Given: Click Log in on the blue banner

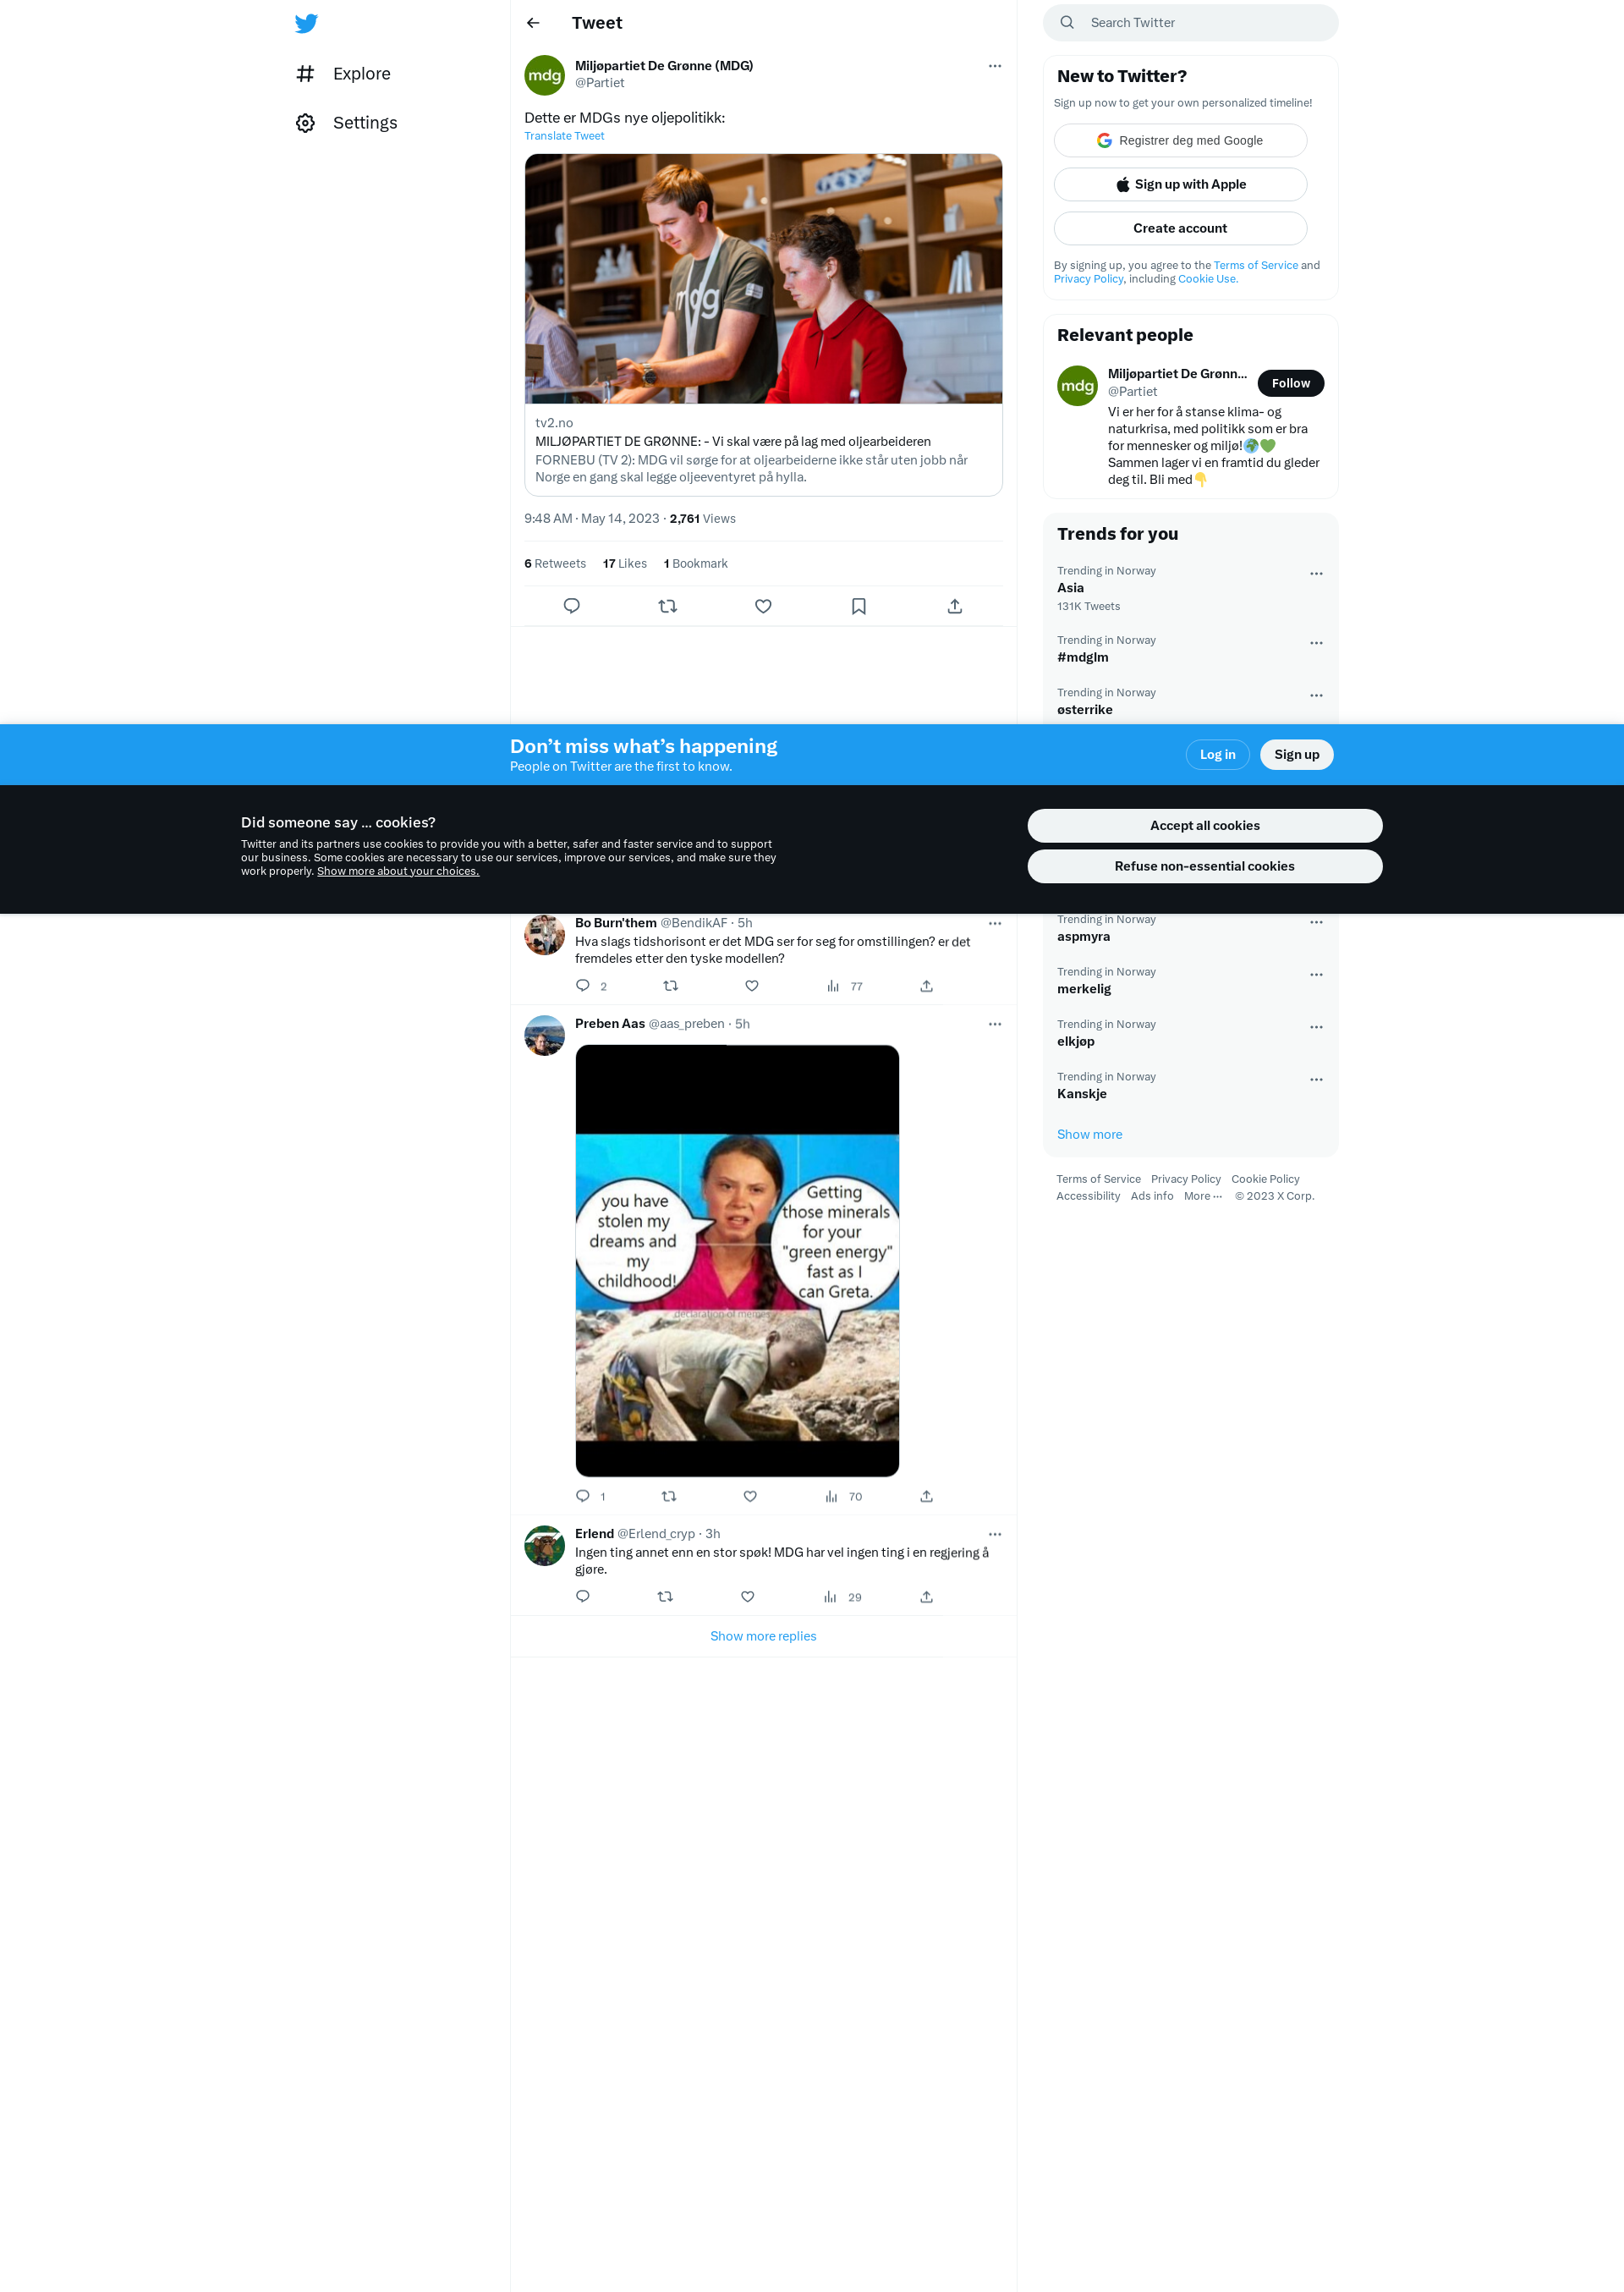Looking at the screenshot, I should 1217,755.
